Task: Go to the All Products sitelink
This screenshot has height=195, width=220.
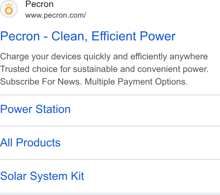Action: (x=30, y=143)
